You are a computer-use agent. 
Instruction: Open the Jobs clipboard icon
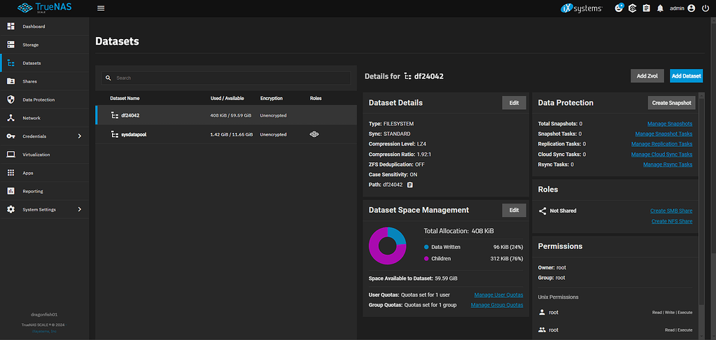646,8
